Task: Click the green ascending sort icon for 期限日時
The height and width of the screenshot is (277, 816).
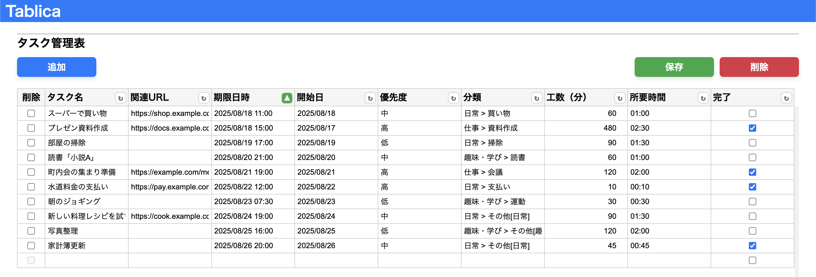Action: pyautogui.click(x=287, y=98)
